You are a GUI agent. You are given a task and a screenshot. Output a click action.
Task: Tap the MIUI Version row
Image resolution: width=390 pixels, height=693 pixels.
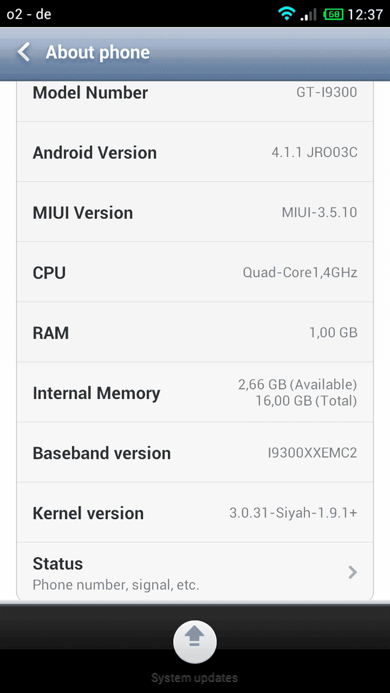click(x=195, y=212)
